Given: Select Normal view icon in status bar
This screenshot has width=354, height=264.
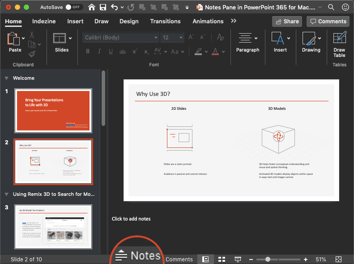Looking at the screenshot, I should [x=205, y=259].
